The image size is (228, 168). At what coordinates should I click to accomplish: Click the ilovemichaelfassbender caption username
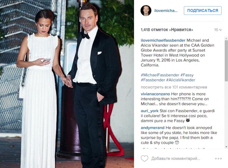pyautogui.click(x=163, y=40)
